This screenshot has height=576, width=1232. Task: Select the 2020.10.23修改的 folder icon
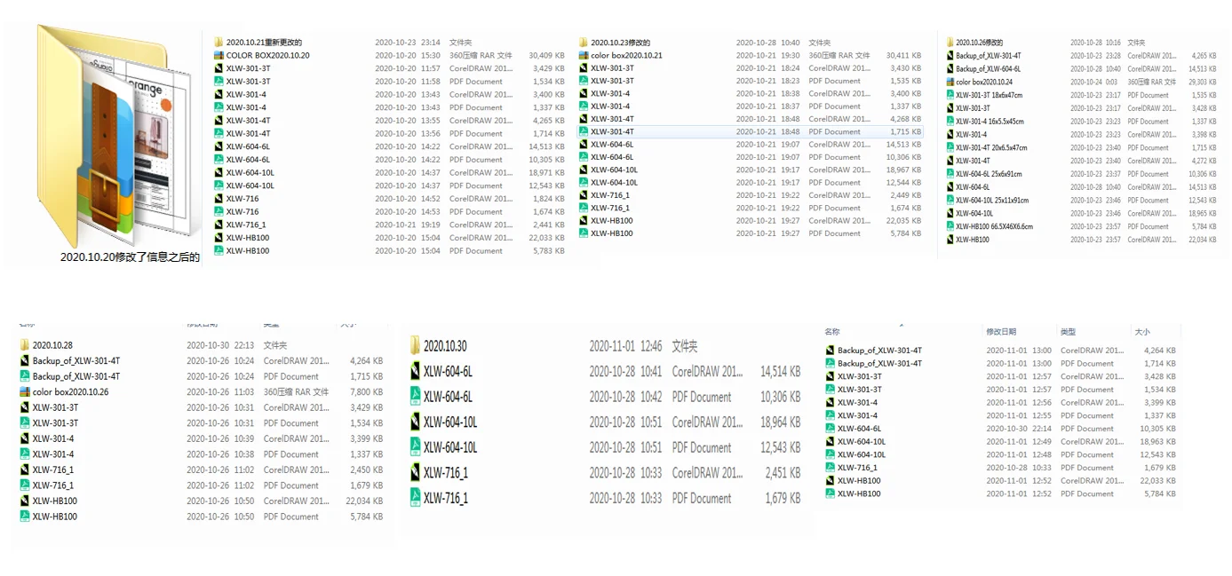point(584,42)
